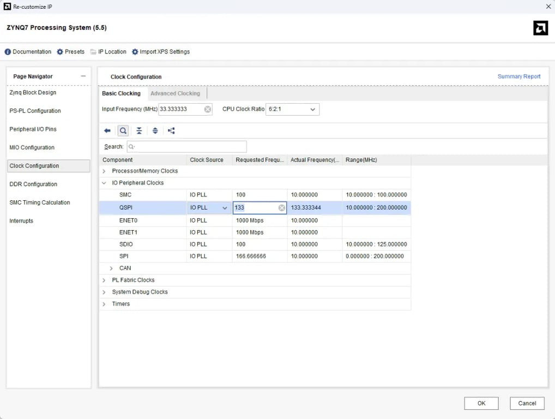The height and width of the screenshot is (419, 555).
Task: Open the QSPI Clock Source dropdown
Action: pos(225,208)
